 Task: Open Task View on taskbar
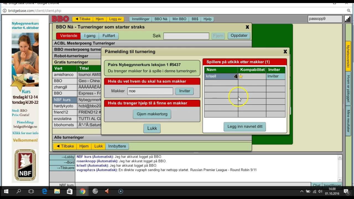(x=31, y=191)
